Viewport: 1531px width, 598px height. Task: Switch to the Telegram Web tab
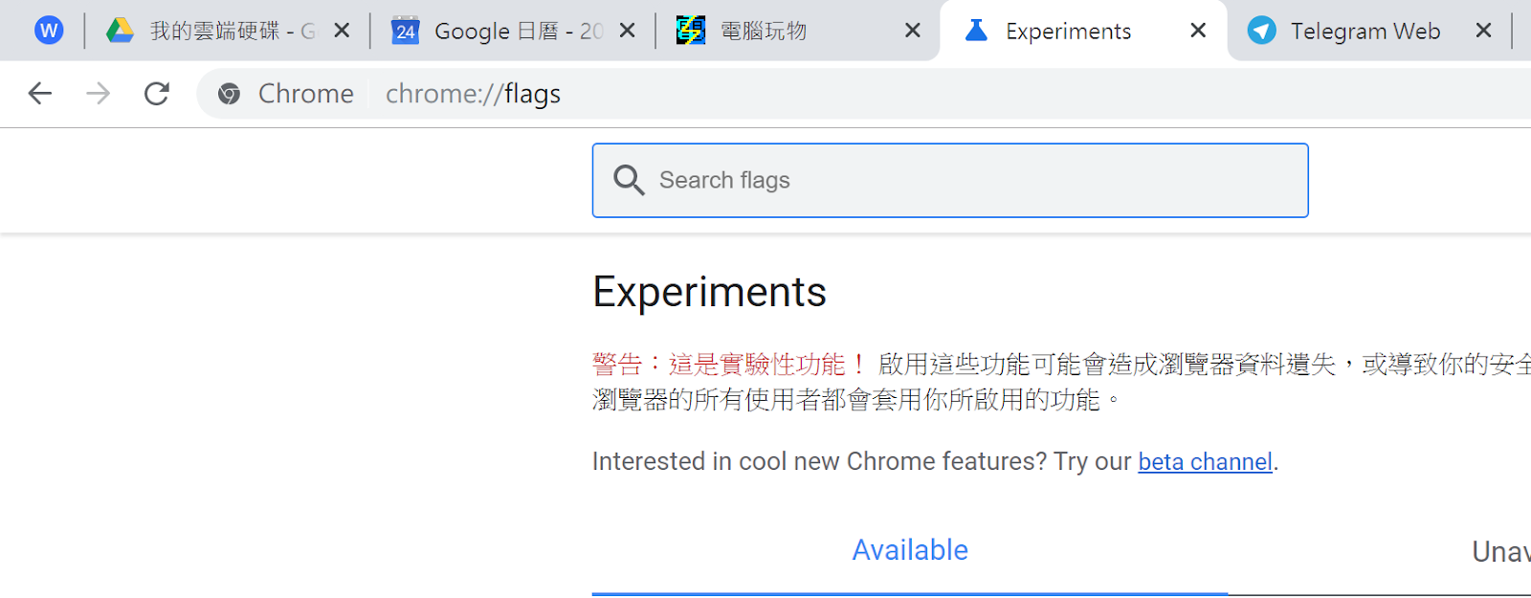(x=1359, y=31)
